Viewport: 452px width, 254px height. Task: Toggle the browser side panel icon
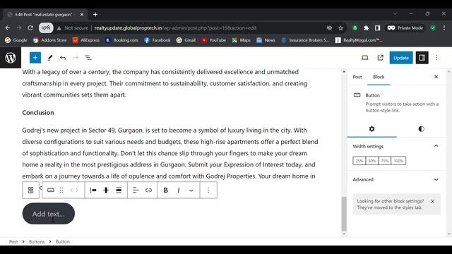[x=377, y=28]
